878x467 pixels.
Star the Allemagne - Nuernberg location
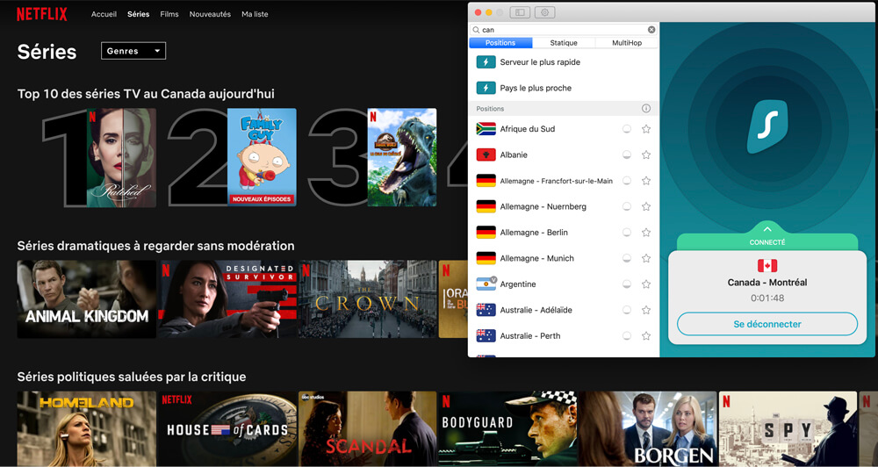point(645,206)
